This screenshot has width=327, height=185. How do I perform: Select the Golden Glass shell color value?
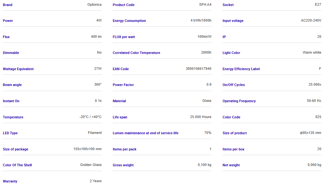point(91,165)
